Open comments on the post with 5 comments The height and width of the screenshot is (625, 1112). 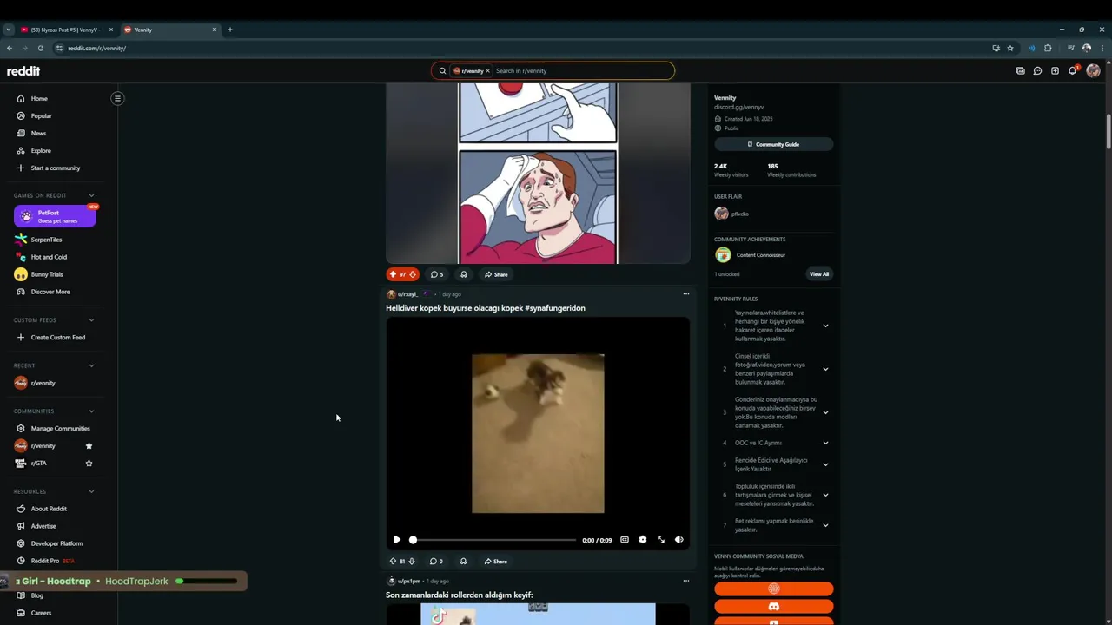tap(437, 274)
